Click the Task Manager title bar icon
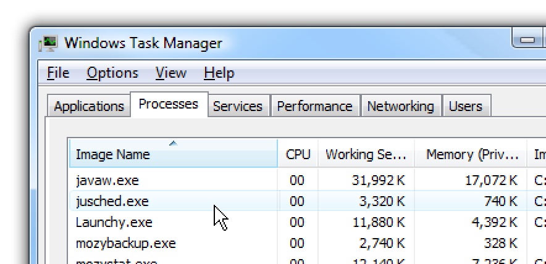Screen dimensions: 546x264 (48, 44)
